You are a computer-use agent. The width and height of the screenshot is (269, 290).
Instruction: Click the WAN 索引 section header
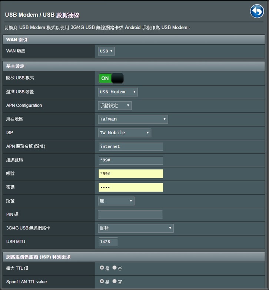pyautogui.click(x=134, y=40)
